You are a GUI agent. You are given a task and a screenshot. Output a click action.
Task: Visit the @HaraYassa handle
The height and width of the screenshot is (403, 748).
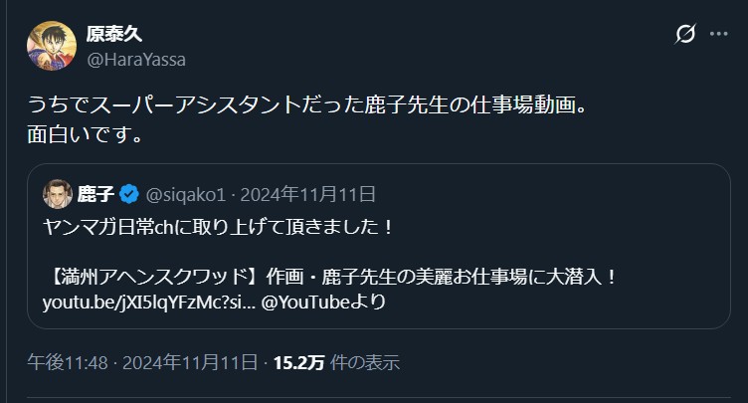tap(136, 59)
